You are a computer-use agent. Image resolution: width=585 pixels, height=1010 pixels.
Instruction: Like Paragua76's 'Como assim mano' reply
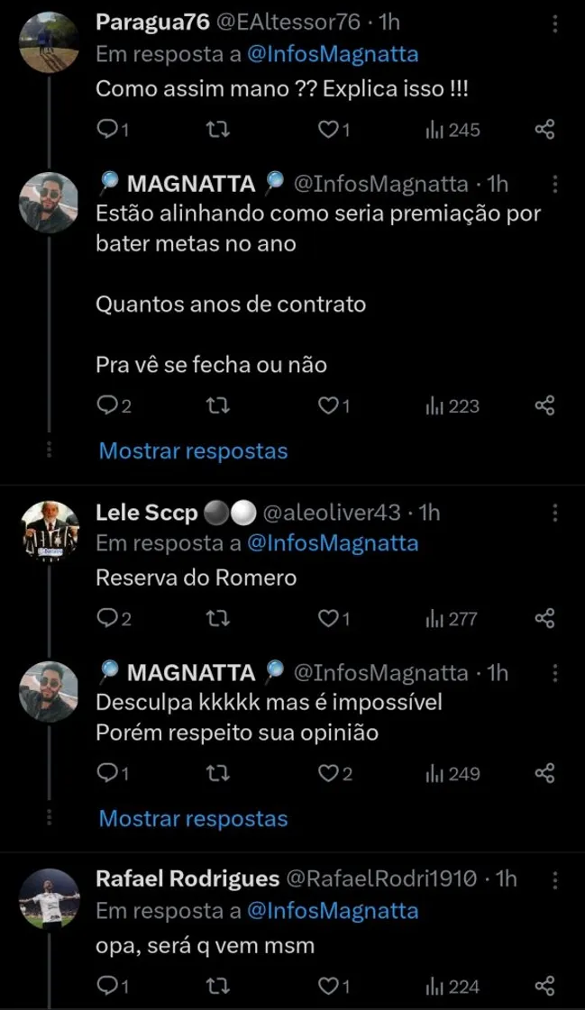tap(330, 130)
